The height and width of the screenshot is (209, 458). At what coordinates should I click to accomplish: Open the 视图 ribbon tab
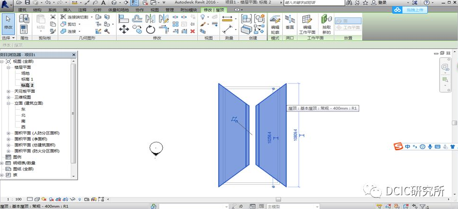[155, 10]
